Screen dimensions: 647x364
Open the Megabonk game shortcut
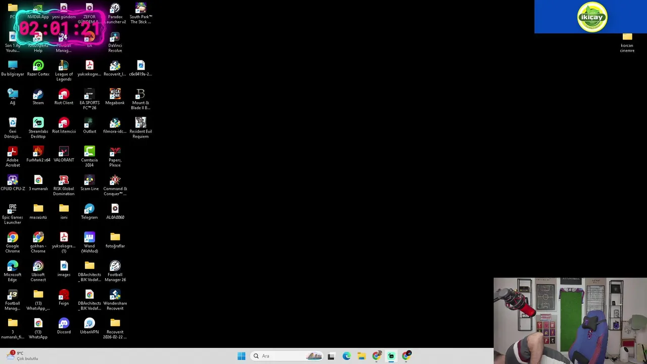click(115, 97)
